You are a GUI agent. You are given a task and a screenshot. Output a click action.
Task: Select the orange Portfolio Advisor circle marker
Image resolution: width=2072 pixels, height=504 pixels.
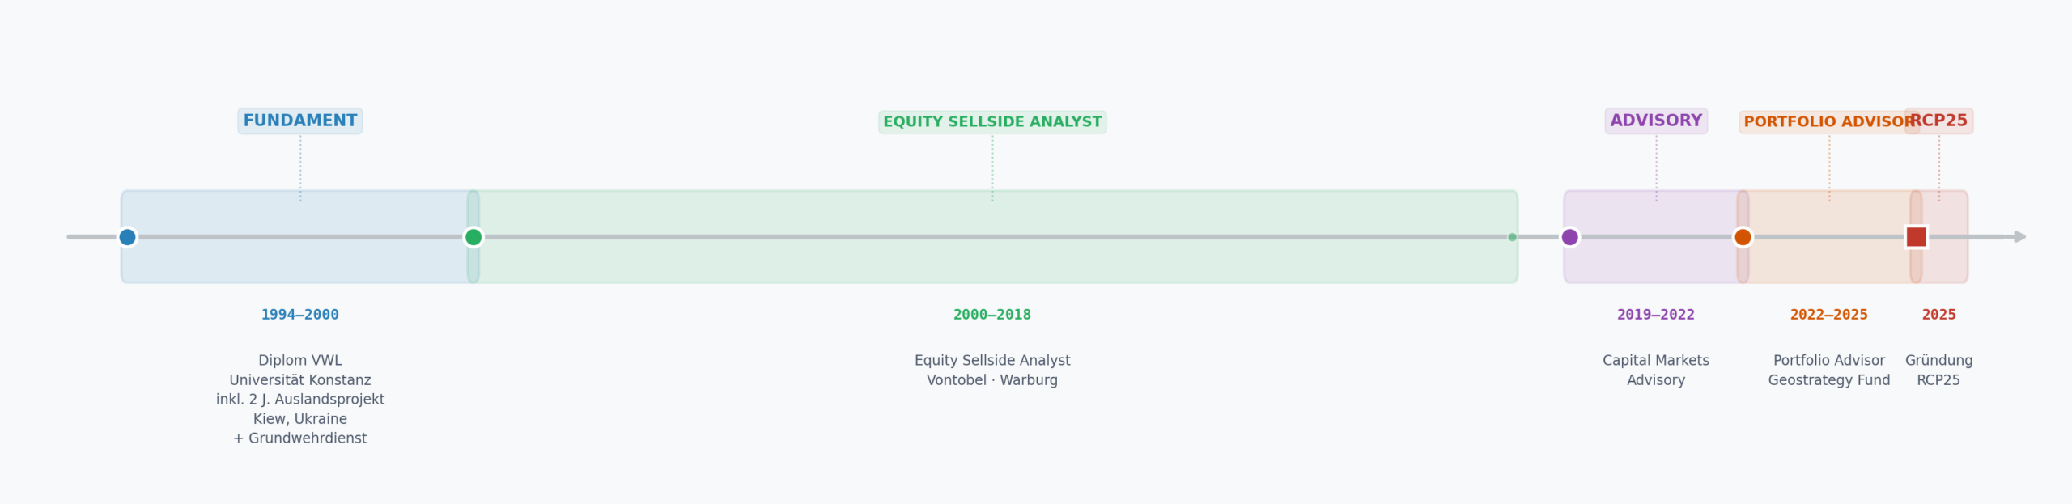[1743, 237]
